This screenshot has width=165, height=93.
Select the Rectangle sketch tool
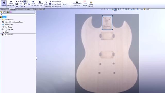click(16, 4)
